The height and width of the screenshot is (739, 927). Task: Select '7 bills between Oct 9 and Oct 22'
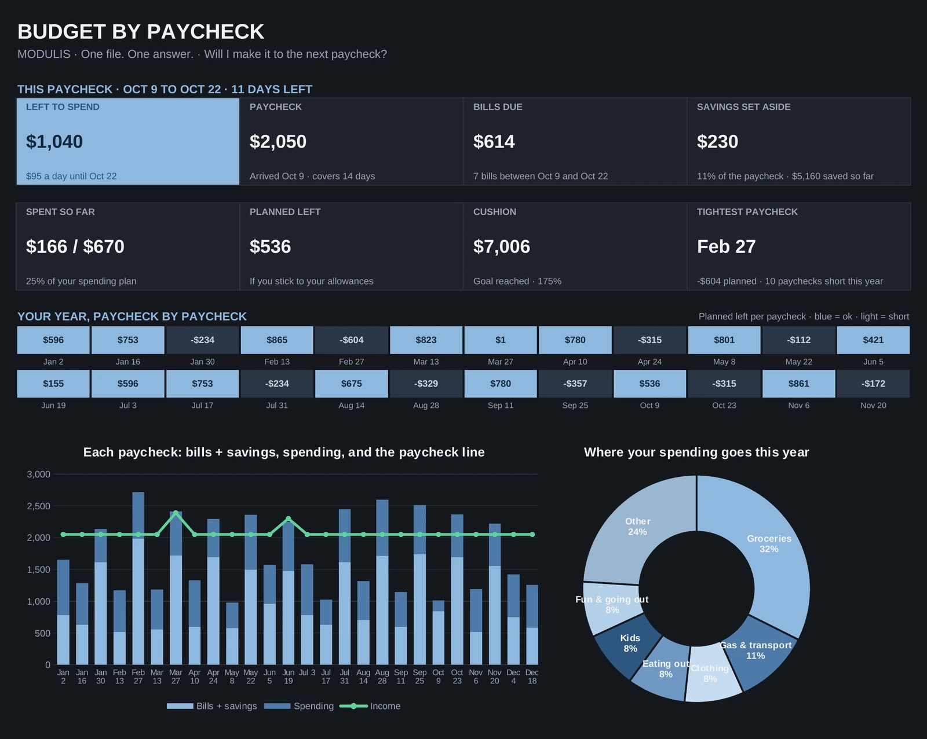point(541,176)
